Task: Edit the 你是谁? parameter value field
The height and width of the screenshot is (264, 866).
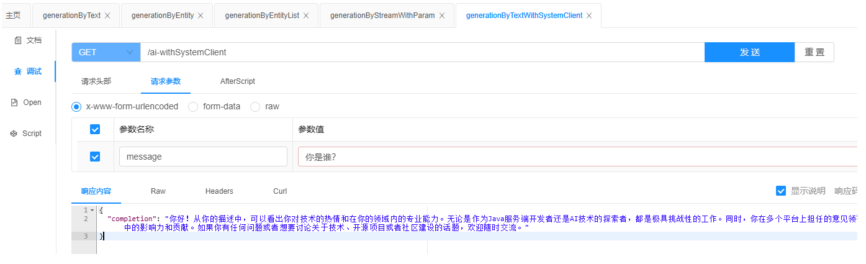Action: (578, 157)
